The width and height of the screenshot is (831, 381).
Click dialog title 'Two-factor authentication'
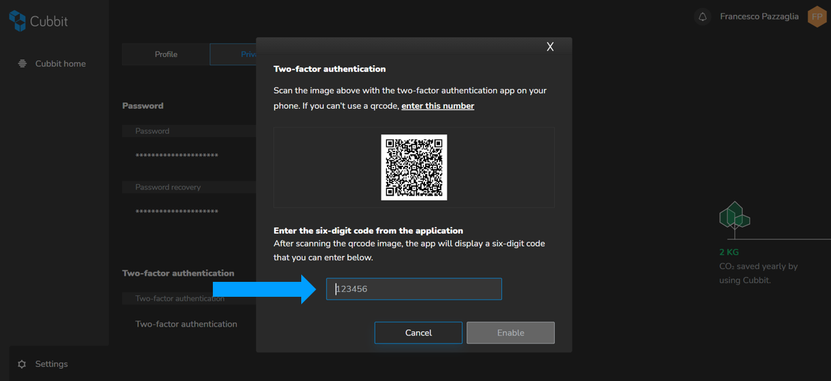(x=330, y=69)
